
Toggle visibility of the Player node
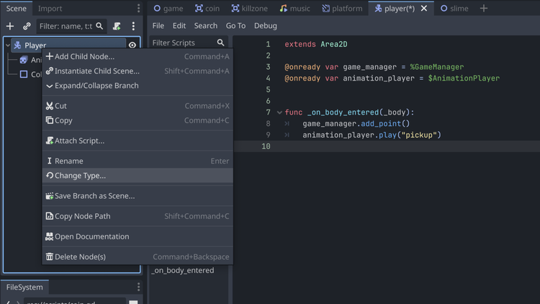coord(132,45)
